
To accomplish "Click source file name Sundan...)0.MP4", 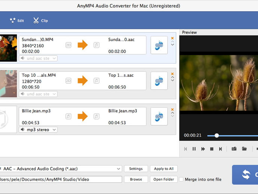I will pos(37,40).
